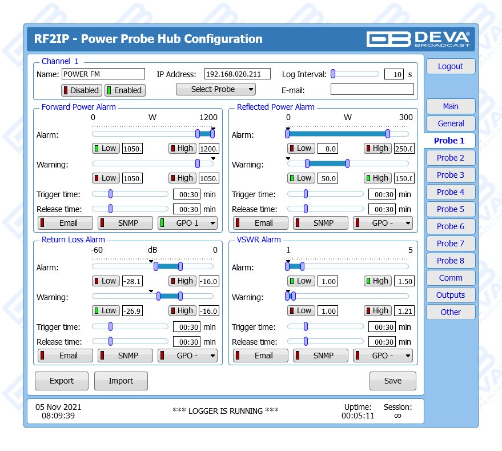Click the Log Interval slider
This screenshot has height=451, width=502.
[355, 74]
